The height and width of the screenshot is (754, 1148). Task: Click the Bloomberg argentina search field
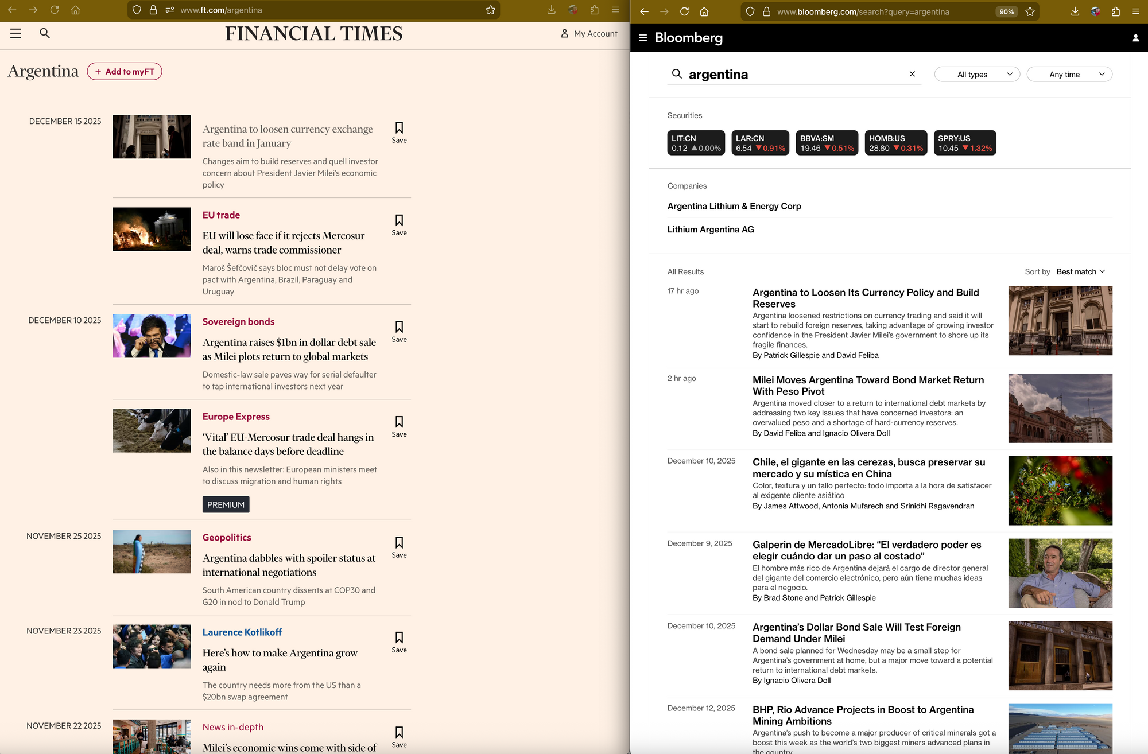pyautogui.click(x=792, y=75)
